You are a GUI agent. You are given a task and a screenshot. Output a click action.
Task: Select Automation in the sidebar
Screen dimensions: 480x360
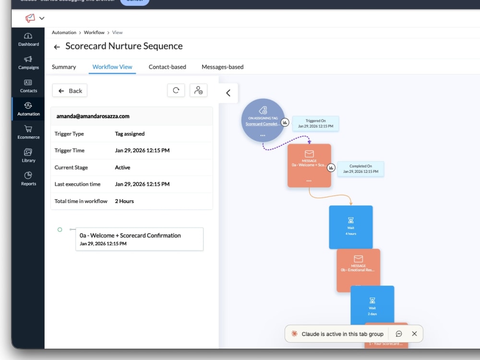point(28,109)
